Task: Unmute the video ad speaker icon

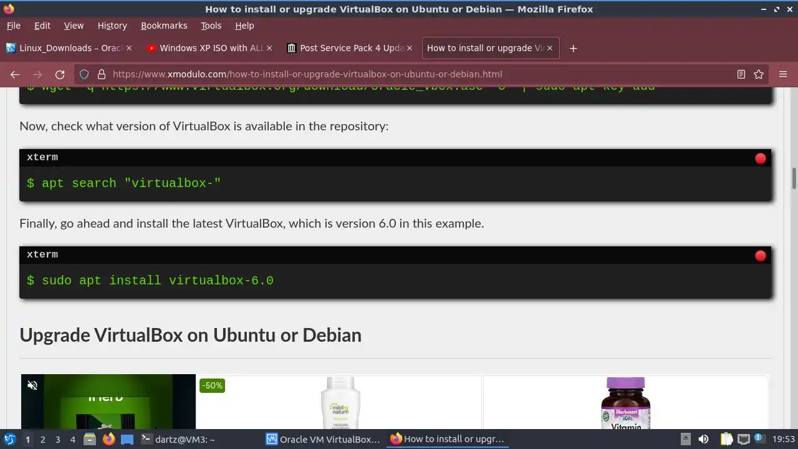Action: (x=32, y=385)
